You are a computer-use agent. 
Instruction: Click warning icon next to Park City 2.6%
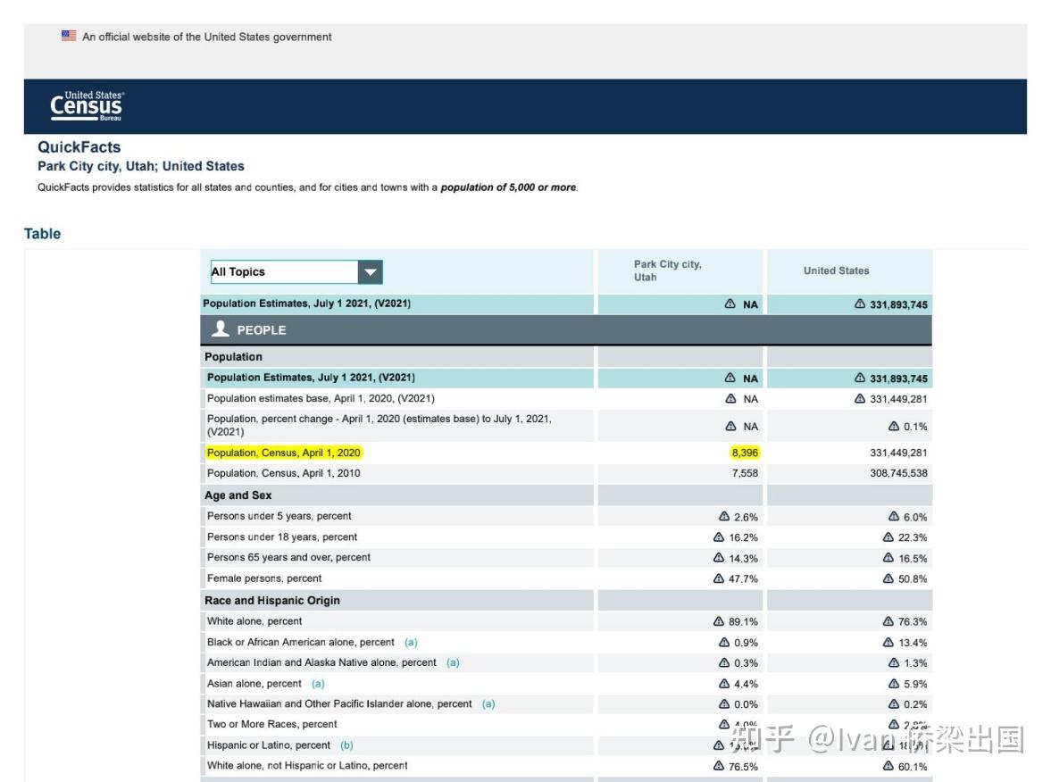click(724, 516)
